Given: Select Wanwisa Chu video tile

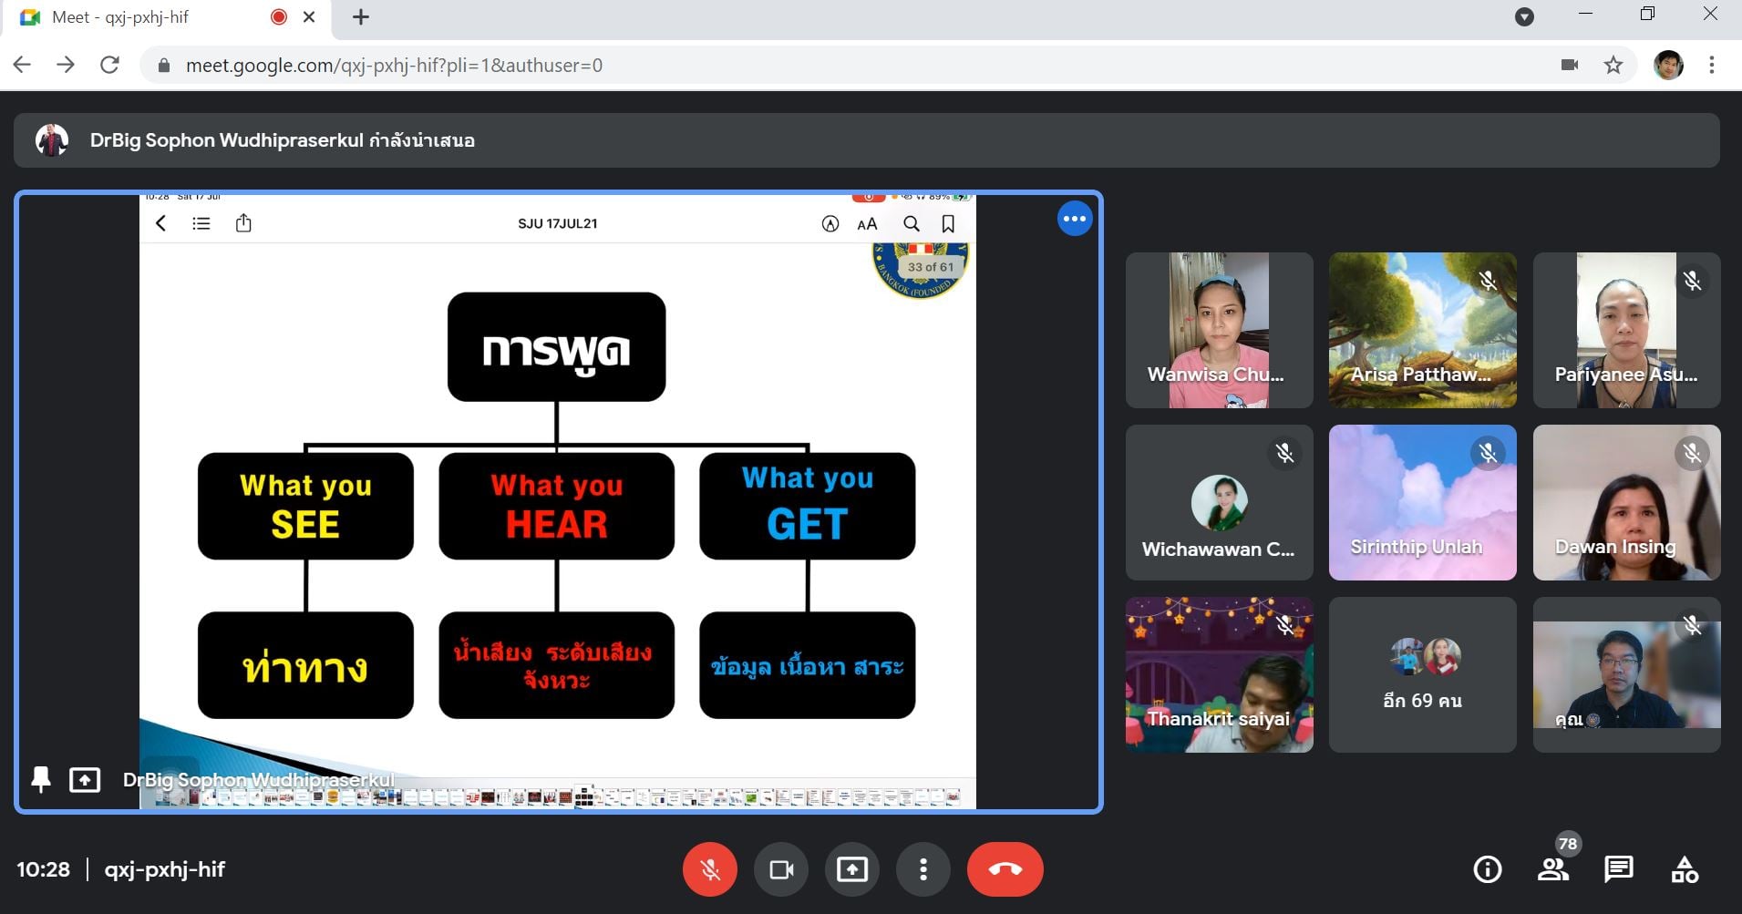Looking at the screenshot, I should pos(1219,330).
